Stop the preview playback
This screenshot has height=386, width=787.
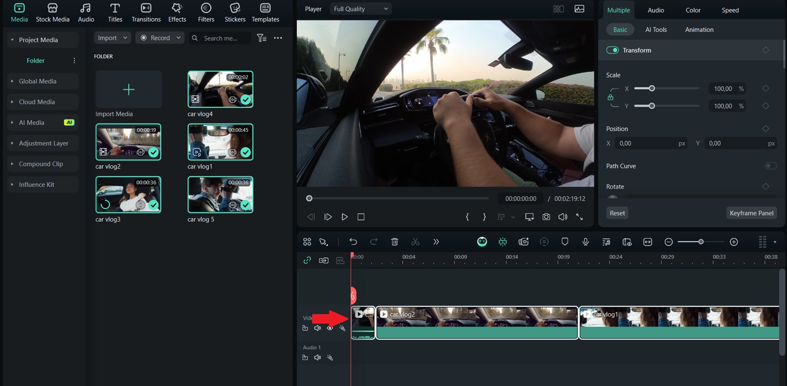[361, 217]
